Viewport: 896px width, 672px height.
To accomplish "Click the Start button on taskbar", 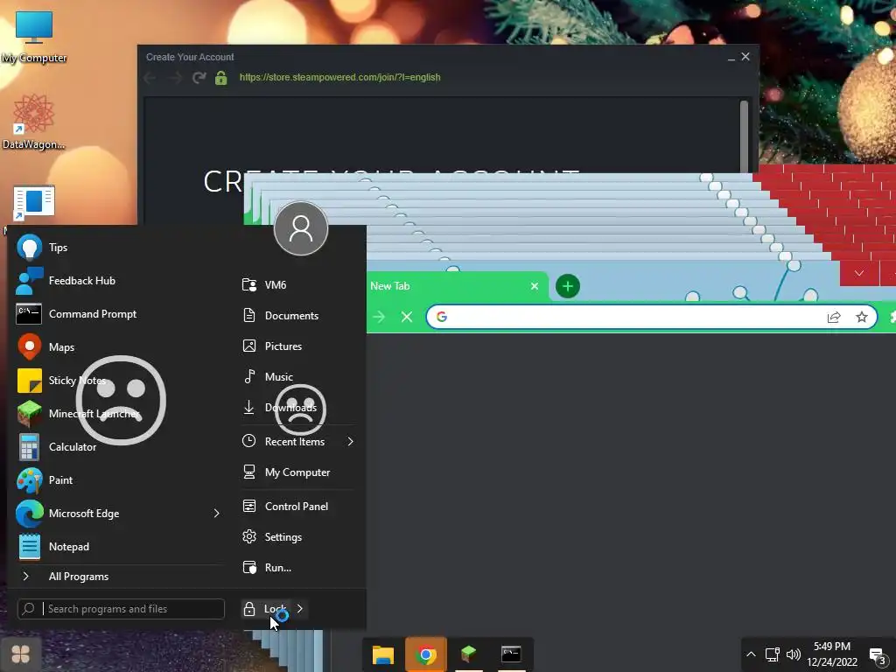I will (x=21, y=654).
